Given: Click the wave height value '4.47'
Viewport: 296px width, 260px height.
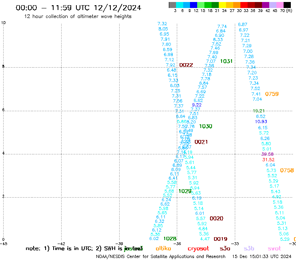Looking at the screenshot, I should pyautogui.click(x=205, y=239).
